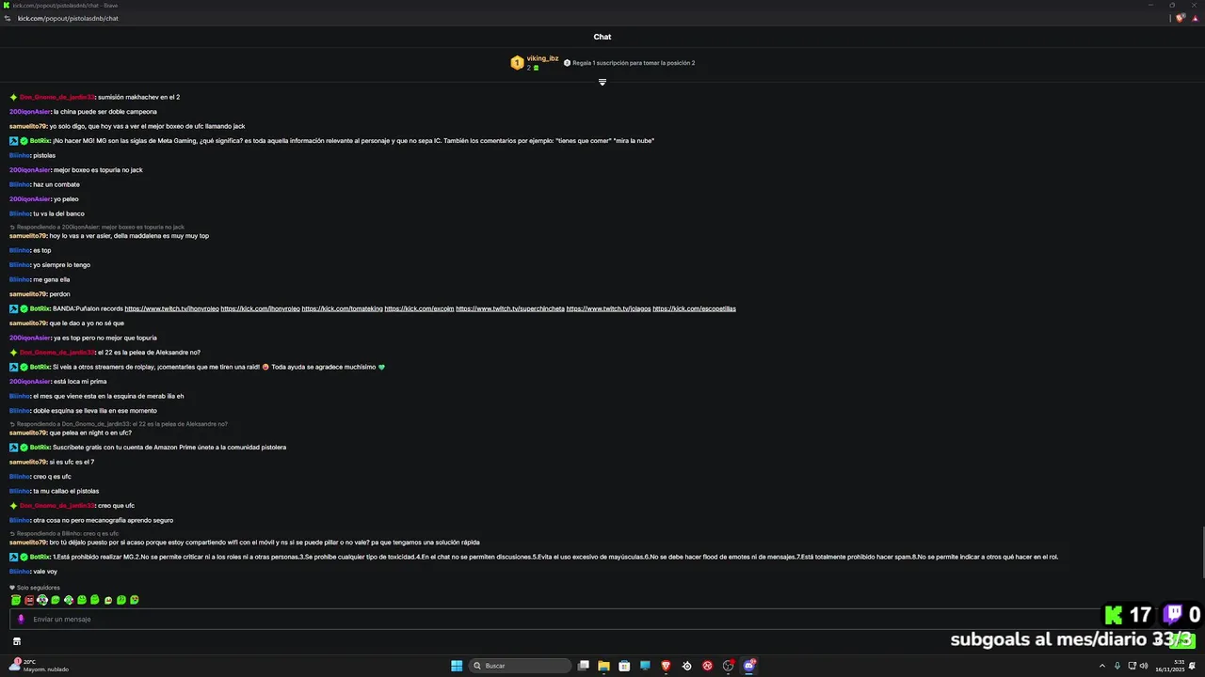This screenshot has height=677, width=1205.
Task: Open Task View from the taskbar
Action: pyautogui.click(x=584, y=666)
